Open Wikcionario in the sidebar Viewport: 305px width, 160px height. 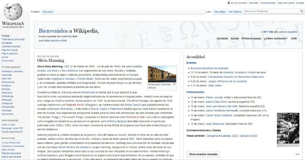click(7, 114)
